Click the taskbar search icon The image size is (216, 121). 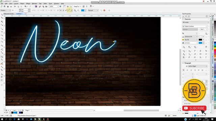tap(6, 119)
